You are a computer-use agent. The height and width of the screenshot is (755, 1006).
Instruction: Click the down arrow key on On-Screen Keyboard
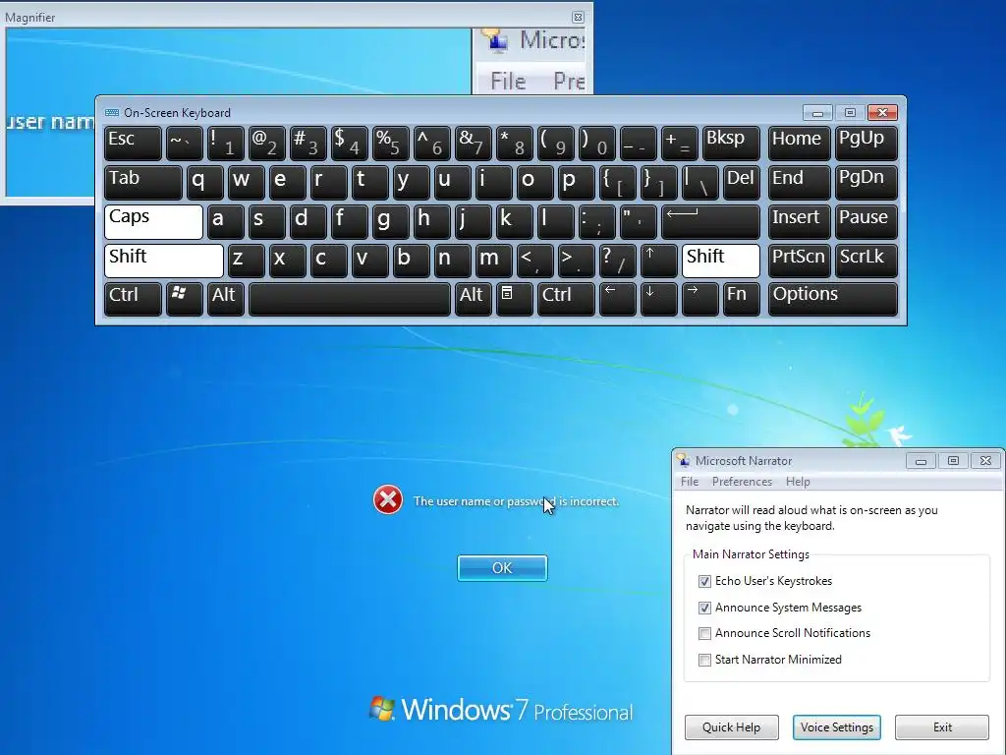coord(659,299)
